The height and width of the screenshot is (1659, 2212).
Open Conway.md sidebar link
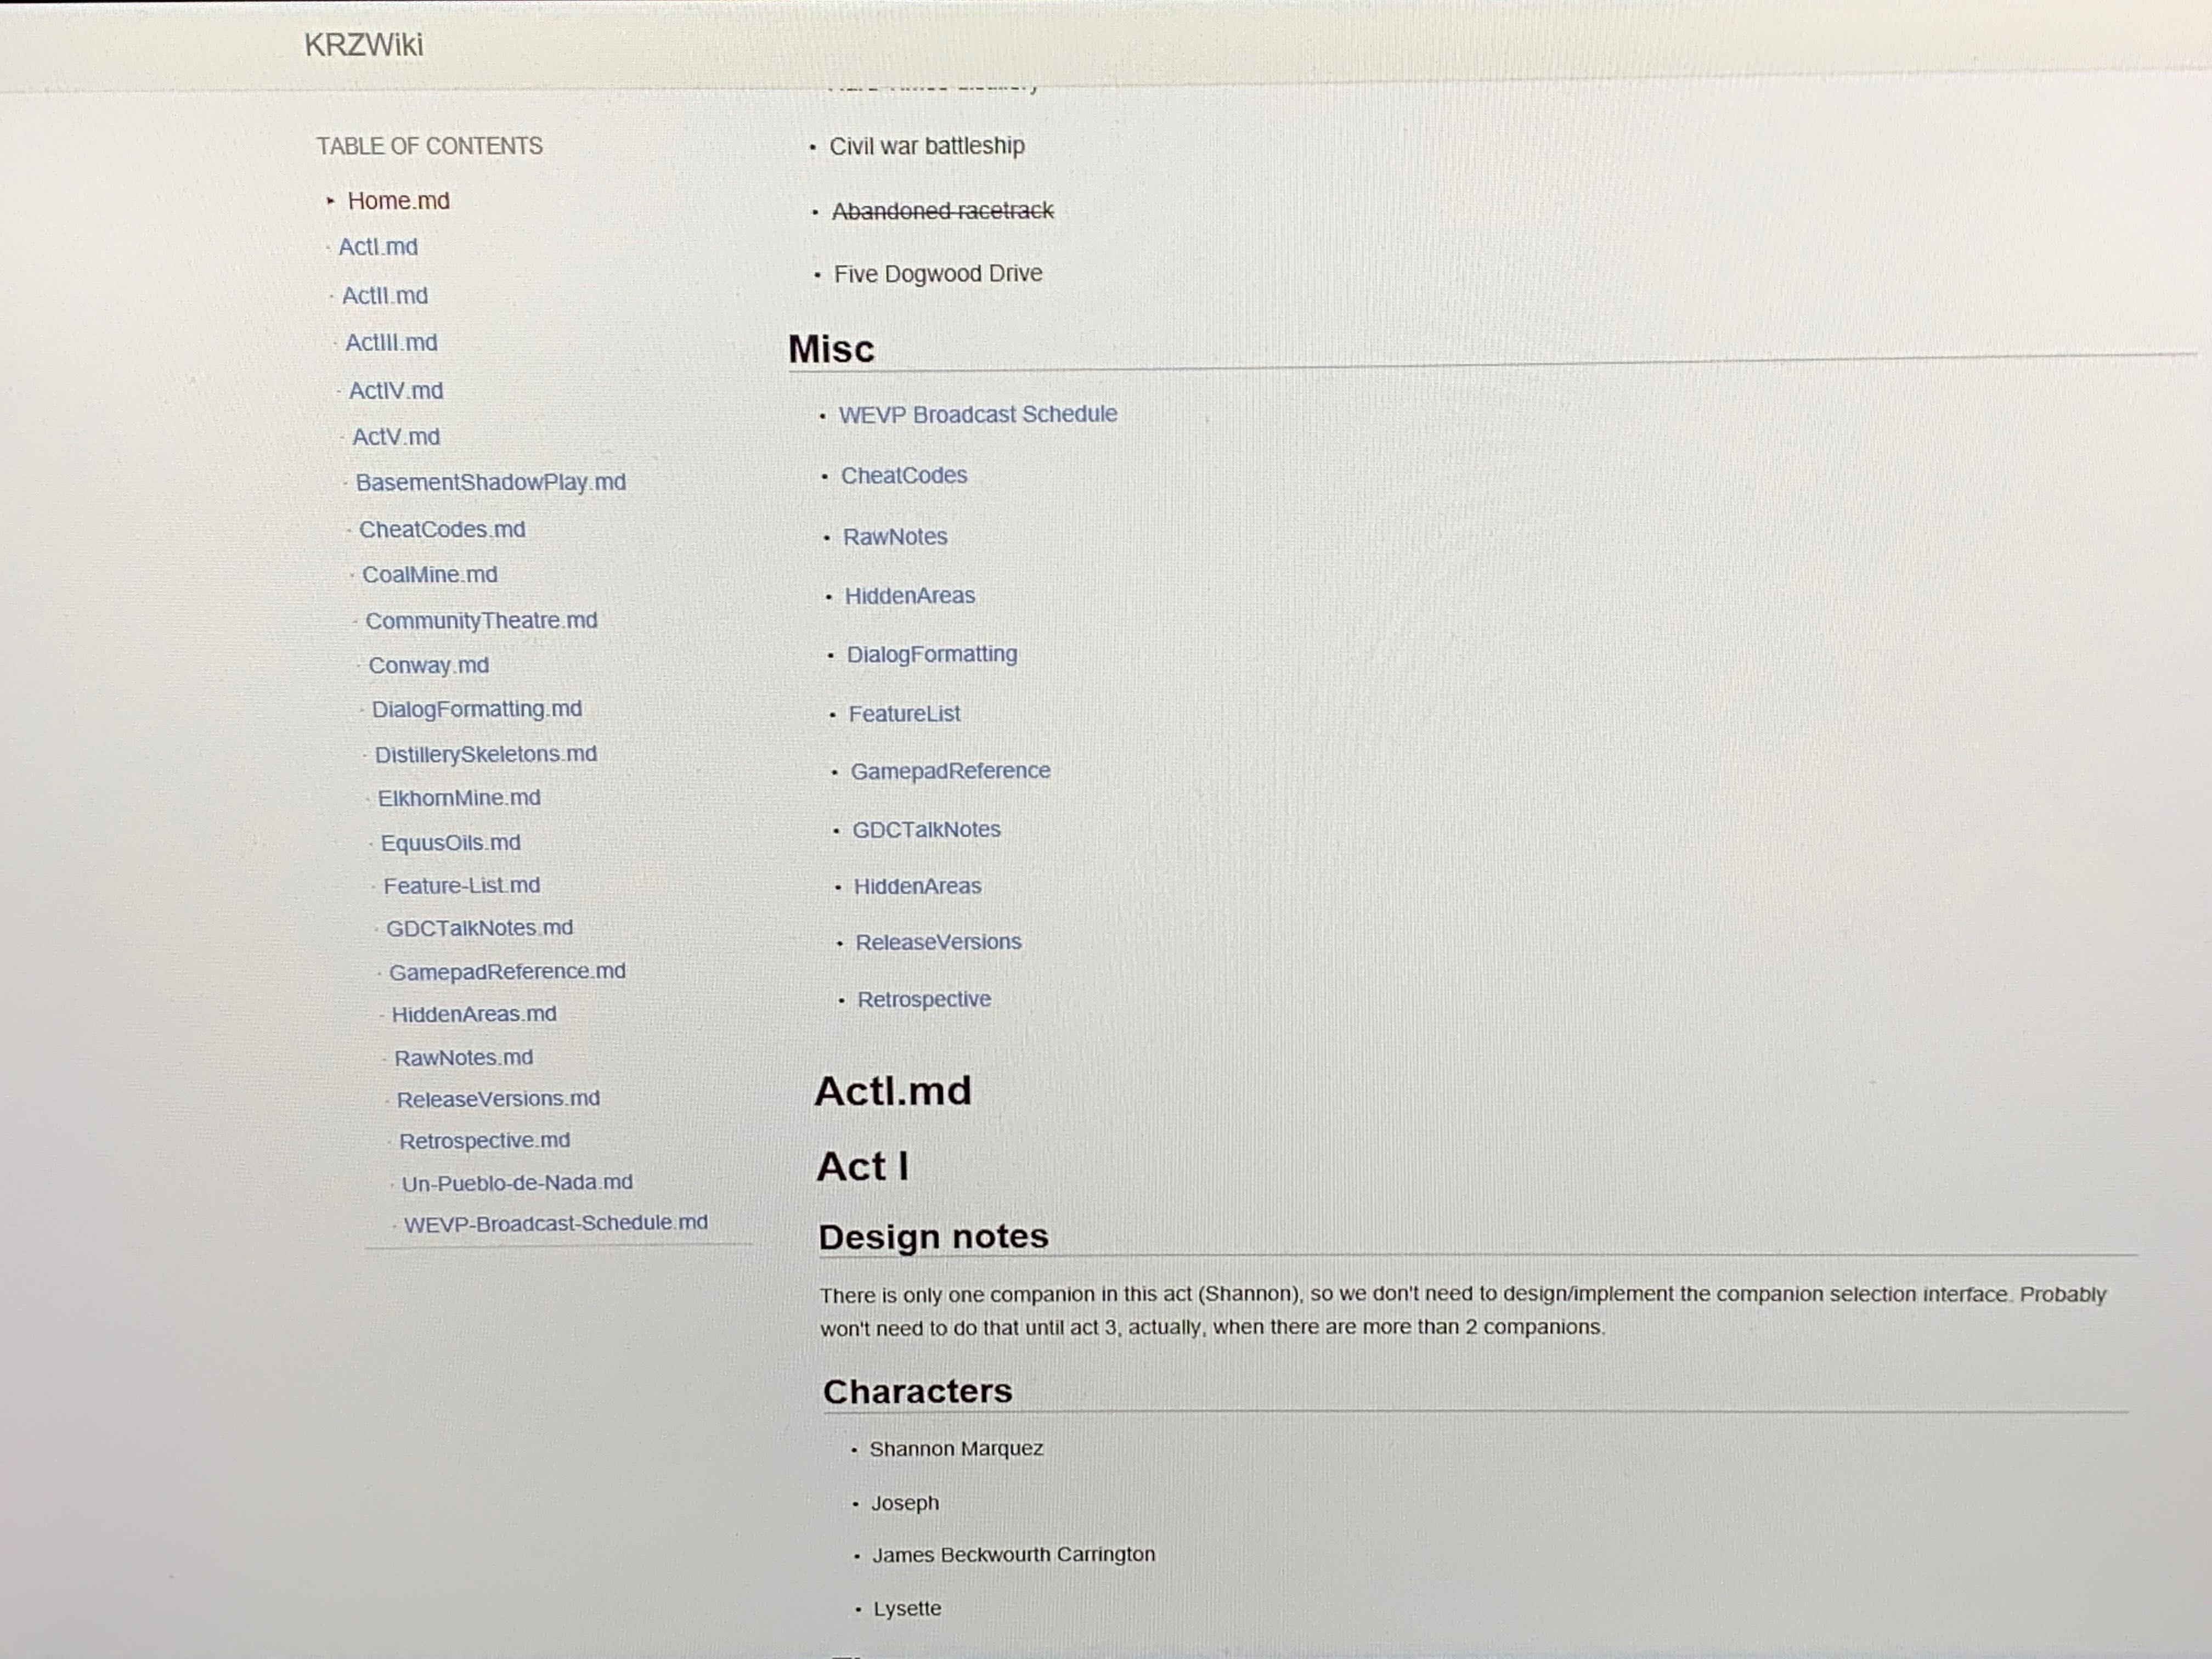pyautogui.click(x=428, y=666)
